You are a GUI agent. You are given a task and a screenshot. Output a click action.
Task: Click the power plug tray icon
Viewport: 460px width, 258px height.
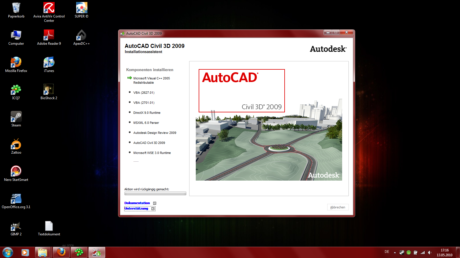[x=415, y=253]
